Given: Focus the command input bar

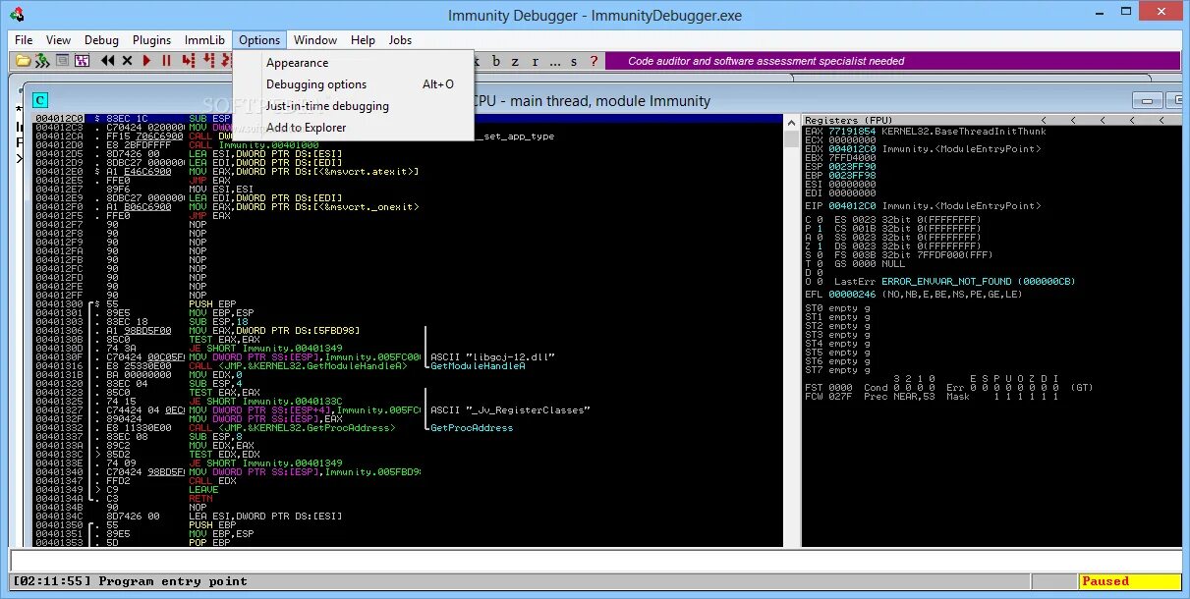Looking at the screenshot, I should [x=595, y=560].
